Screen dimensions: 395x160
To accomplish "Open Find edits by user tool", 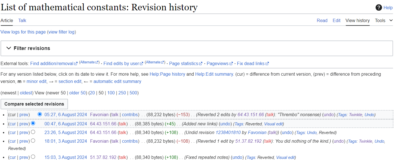I will click(x=121, y=64).
